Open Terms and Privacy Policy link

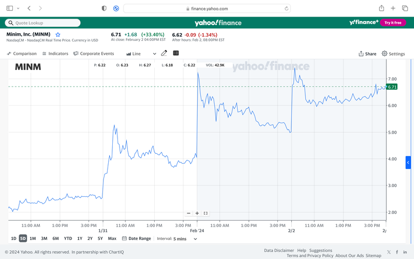[310, 255]
